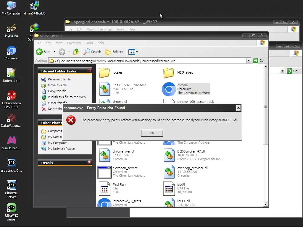Select chrome_wer.dll file icon
The height and width of the screenshot is (227, 303).
pos(104,155)
